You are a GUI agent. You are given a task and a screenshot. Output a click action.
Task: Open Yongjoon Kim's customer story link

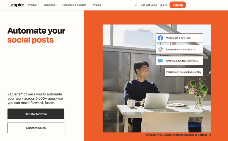click(x=176, y=135)
